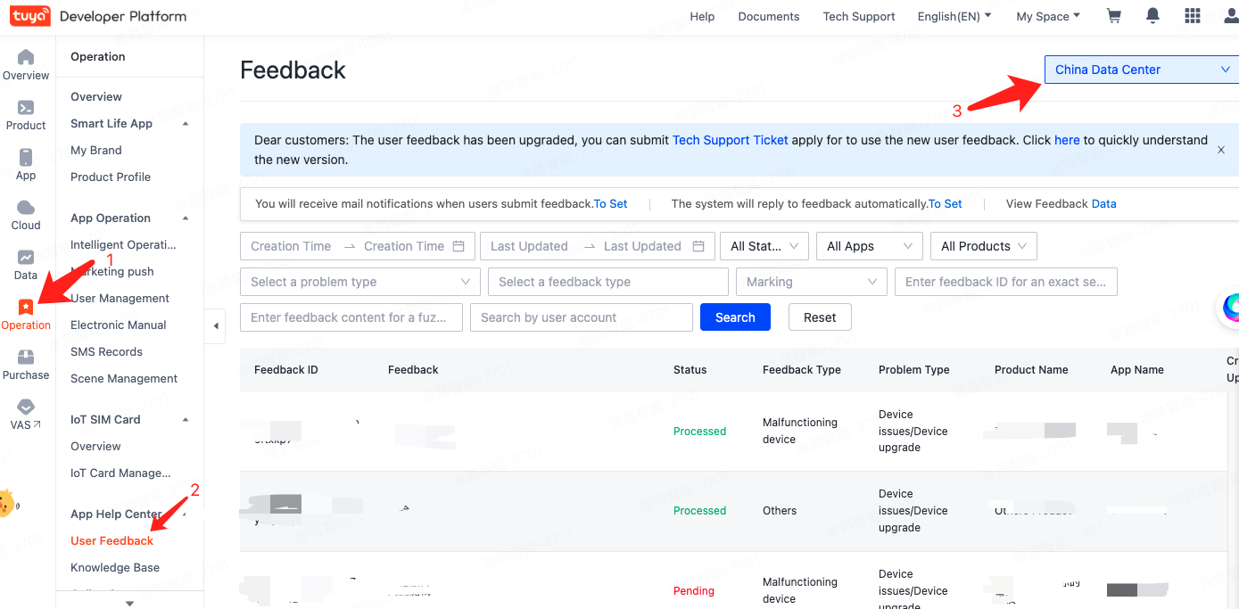1239x609 pixels.
Task: Open the apps grid icon
Action: pos(1192,16)
